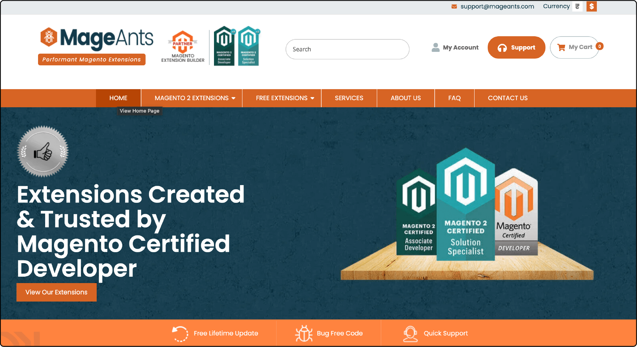The image size is (637, 347).
Task: Open the About Us page
Action: pyautogui.click(x=406, y=98)
